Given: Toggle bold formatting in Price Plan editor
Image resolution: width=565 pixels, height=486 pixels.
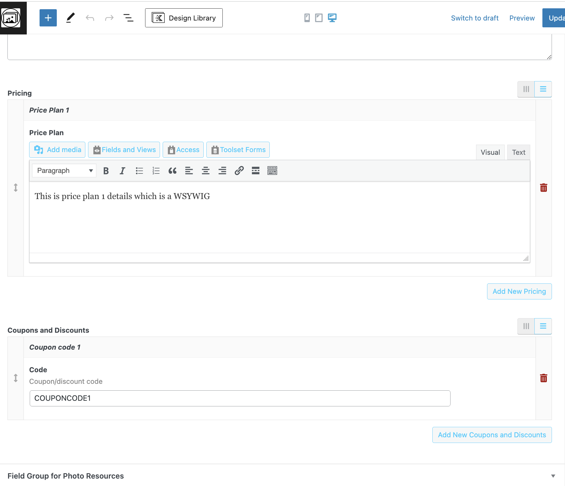Looking at the screenshot, I should click(106, 171).
